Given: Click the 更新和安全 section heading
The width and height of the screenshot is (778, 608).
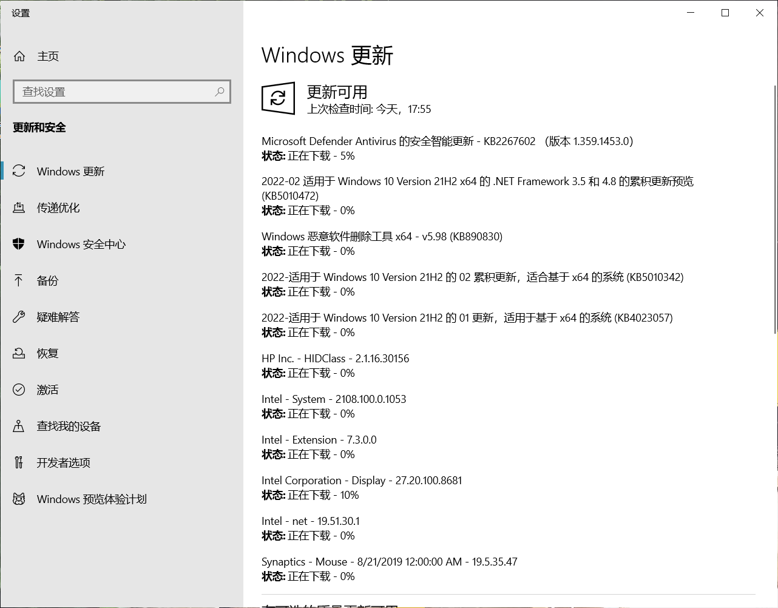Looking at the screenshot, I should [39, 127].
